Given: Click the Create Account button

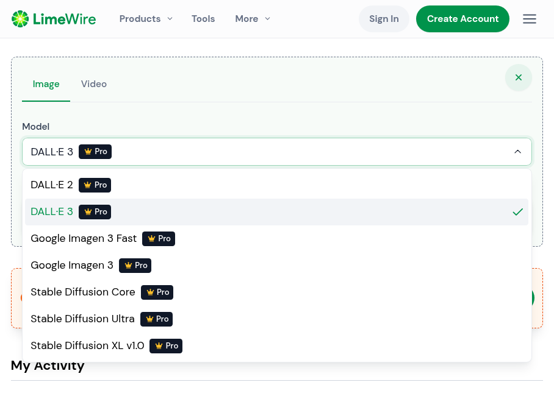Looking at the screenshot, I should [x=462, y=19].
